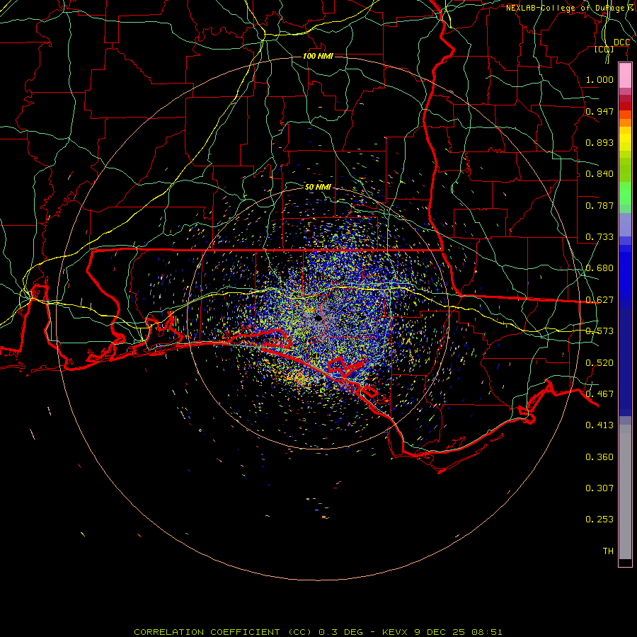Click the 0.467 legend value

coord(599,394)
